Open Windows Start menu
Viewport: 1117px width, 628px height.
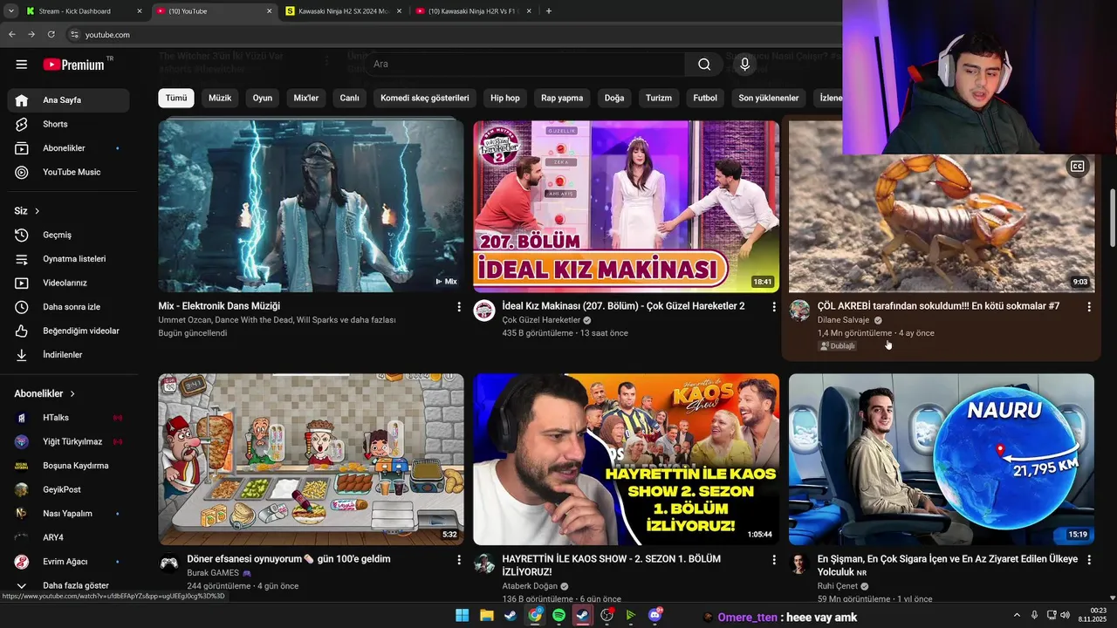click(x=463, y=615)
